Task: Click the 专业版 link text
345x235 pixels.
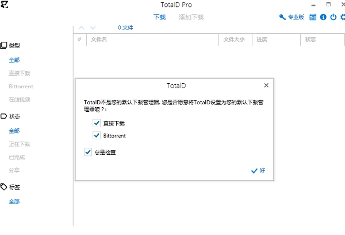Action: (x=296, y=17)
